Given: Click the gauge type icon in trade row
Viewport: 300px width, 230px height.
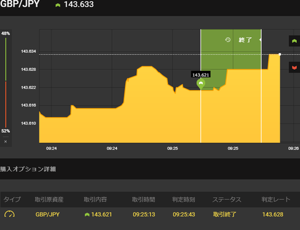Looking at the screenshot, I should click(x=9, y=214).
